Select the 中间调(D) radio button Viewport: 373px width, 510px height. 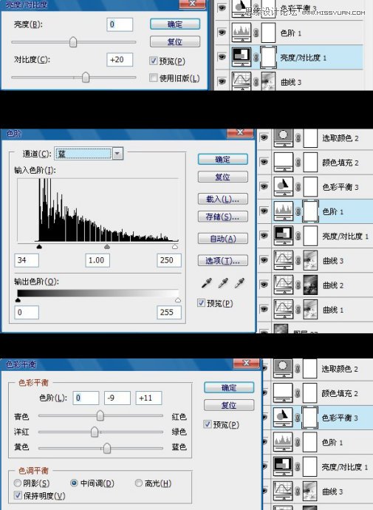pyautogui.click(x=74, y=483)
